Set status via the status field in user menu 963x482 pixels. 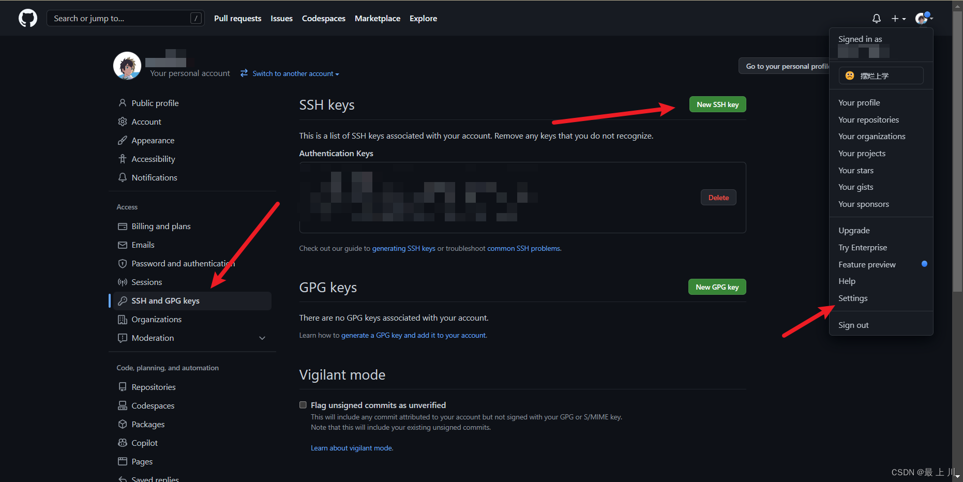click(x=881, y=76)
